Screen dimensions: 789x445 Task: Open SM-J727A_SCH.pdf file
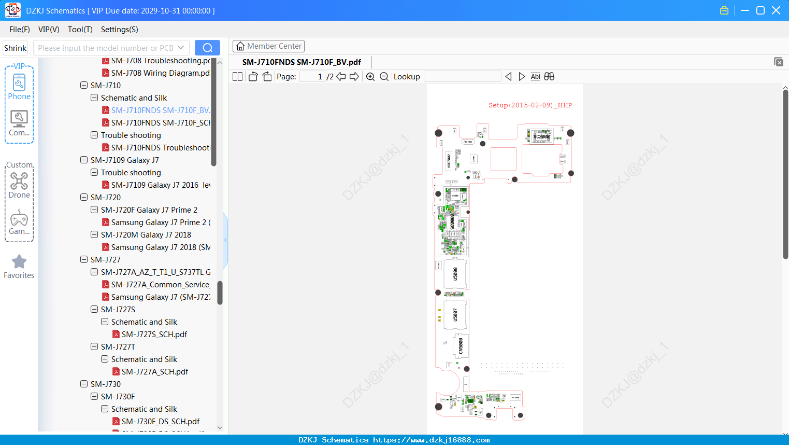pyautogui.click(x=150, y=372)
